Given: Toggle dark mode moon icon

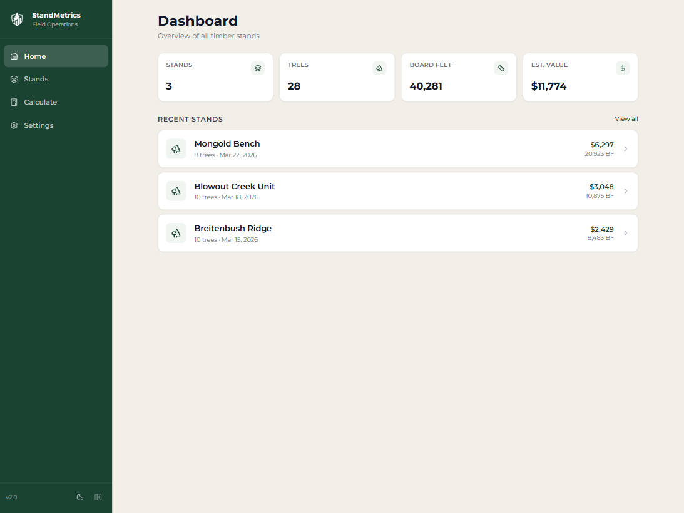Looking at the screenshot, I should [80, 497].
